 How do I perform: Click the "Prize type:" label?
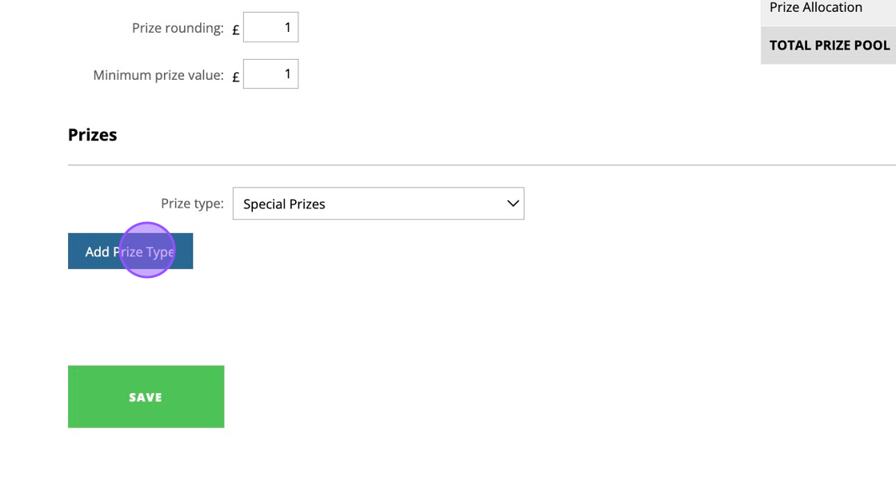192,204
